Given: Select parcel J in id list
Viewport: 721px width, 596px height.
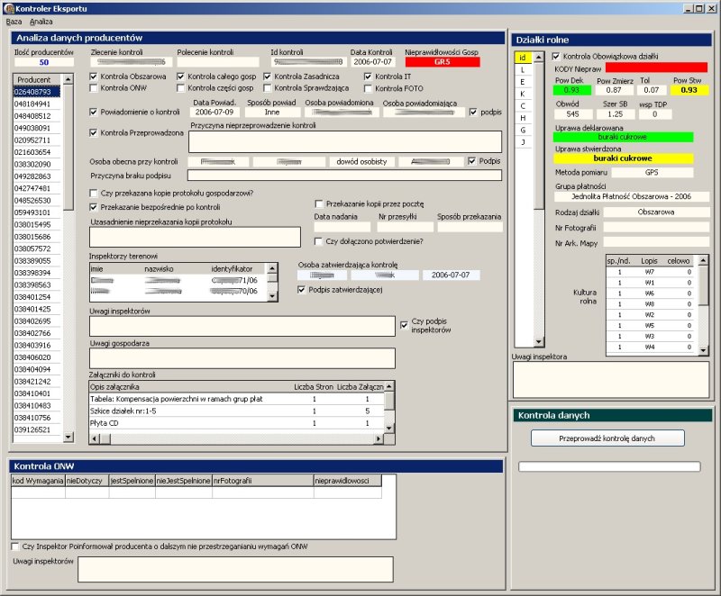Looking at the screenshot, I should click(x=523, y=142).
